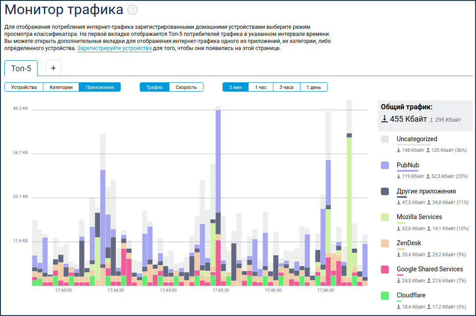
Task: Click the Cloudflare green legend swatch
Action: pos(385,295)
